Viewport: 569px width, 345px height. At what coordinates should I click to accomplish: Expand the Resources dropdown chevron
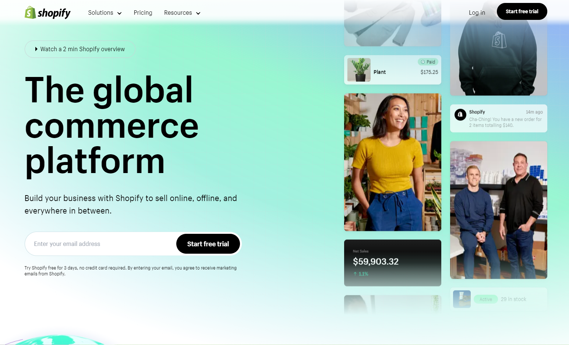(198, 13)
